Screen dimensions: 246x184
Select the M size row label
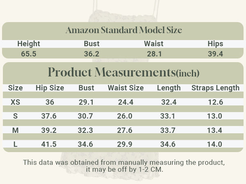16,130
